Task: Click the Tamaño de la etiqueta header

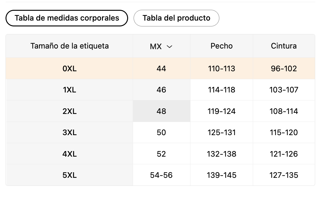Action: point(69,46)
